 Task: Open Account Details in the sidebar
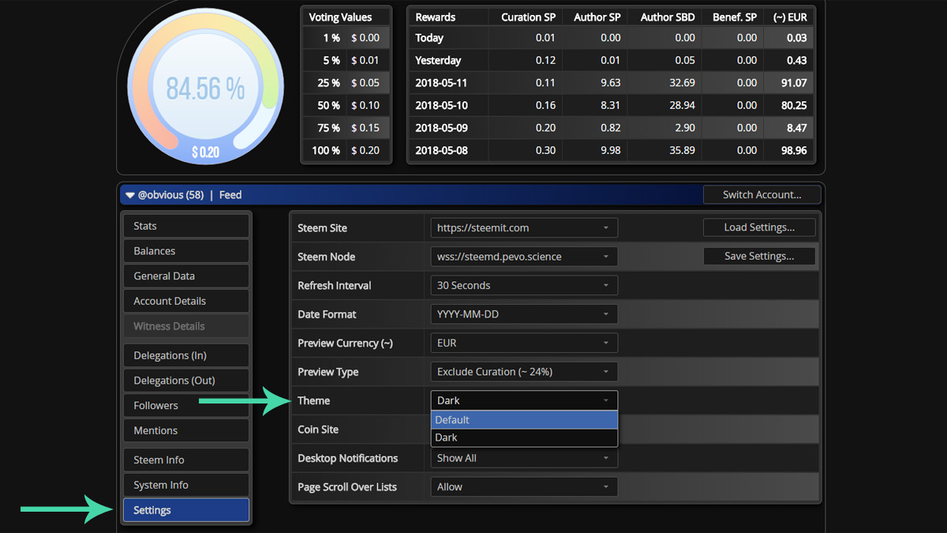[x=186, y=301]
